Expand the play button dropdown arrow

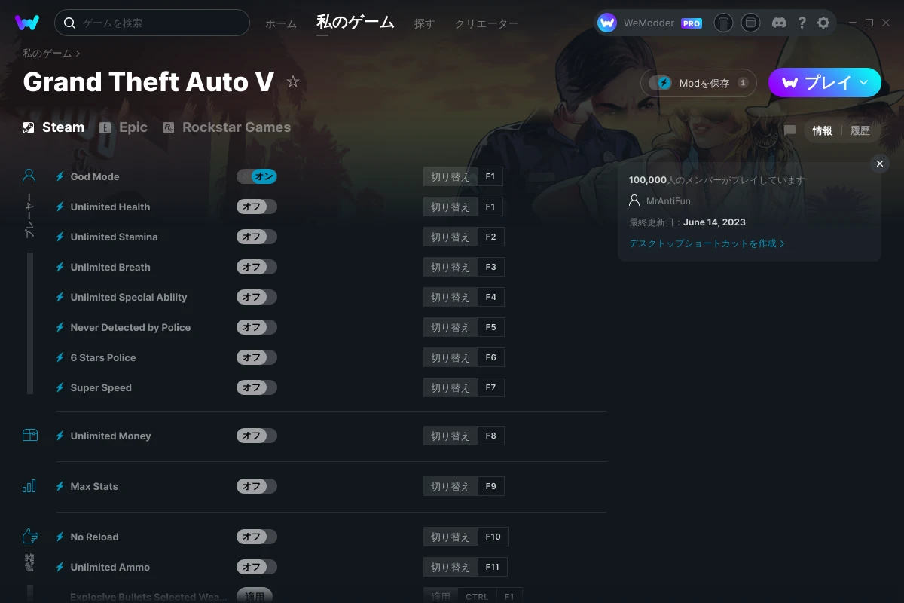pos(864,82)
